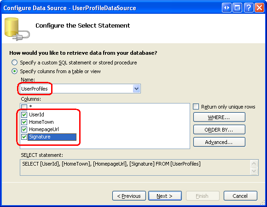Click the scroll up arrow in SELECT statement box
Screen dimensions: 267x207
click(254, 164)
